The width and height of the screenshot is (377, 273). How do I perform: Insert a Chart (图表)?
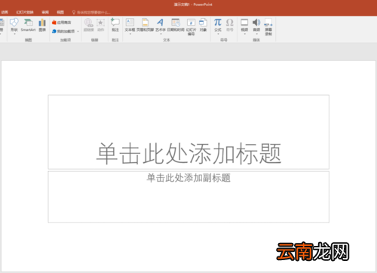42,25
